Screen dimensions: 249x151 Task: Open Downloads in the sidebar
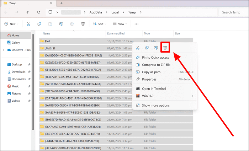(18, 72)
